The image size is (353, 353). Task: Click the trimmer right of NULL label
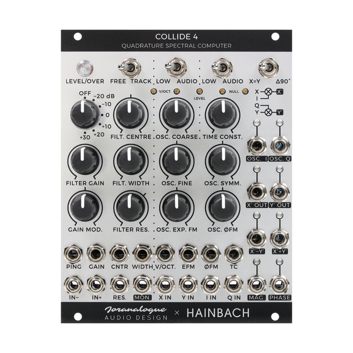tap(245, 91)
